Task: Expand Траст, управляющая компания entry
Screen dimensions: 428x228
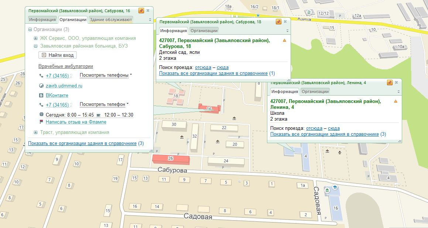Action: (35, 132)
